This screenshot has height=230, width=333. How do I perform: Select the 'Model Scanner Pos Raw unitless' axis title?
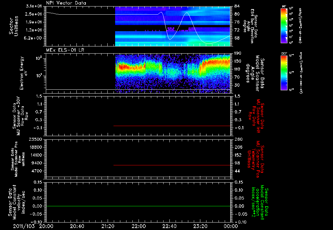[18, 159]
